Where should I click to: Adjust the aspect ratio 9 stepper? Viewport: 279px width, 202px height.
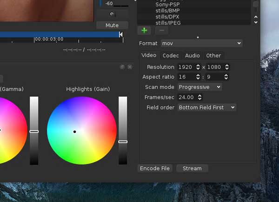226,77
